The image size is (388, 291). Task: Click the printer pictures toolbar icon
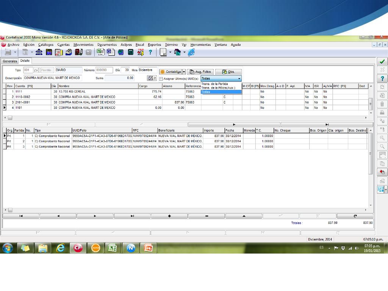click(177, 52)
